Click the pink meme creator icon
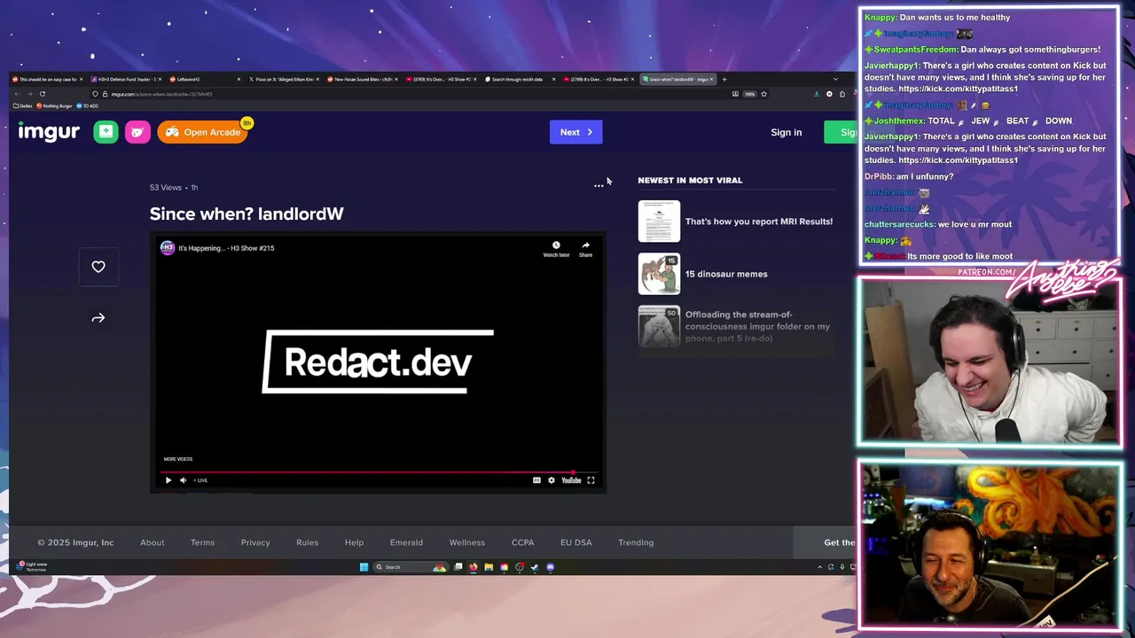 pos(137,132)
